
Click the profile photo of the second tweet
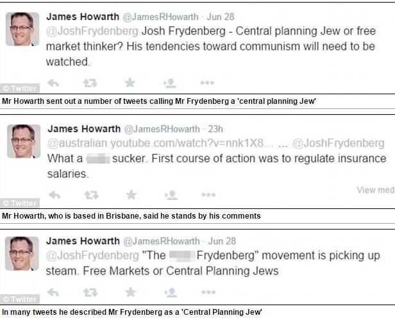24,141
